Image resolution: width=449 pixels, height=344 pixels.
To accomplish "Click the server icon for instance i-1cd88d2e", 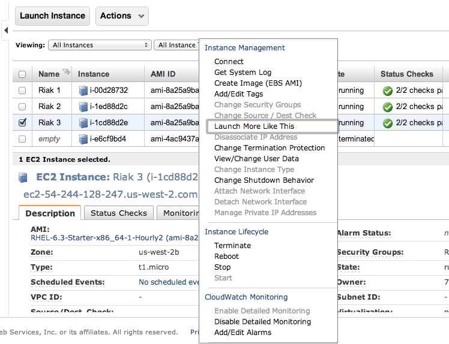I will pyautogui.click(x=83, y=123).
